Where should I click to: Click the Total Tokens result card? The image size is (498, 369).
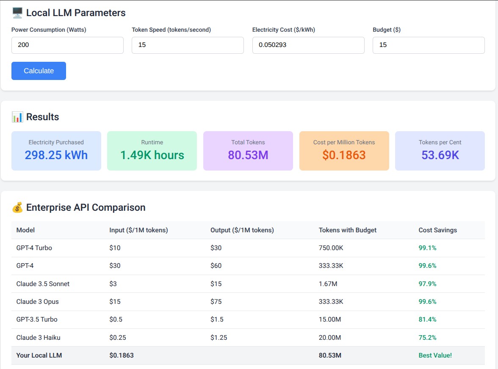pos(248,151)
